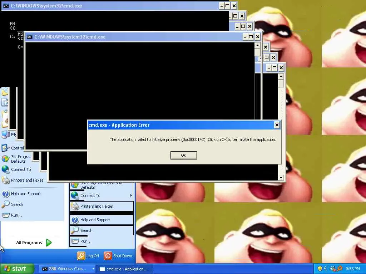The height and width of the screenshot is (274, 366).
Task: Switch to the 'cmd.exe - Application...' taskbar button
Action: [x=124, y=269]
